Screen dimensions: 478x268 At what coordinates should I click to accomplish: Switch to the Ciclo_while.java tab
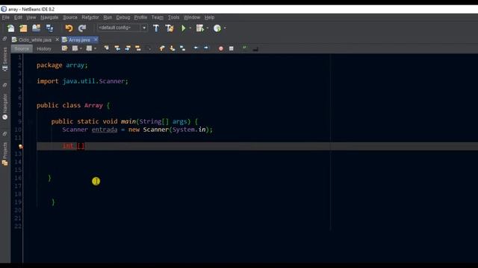pos(35,39)
